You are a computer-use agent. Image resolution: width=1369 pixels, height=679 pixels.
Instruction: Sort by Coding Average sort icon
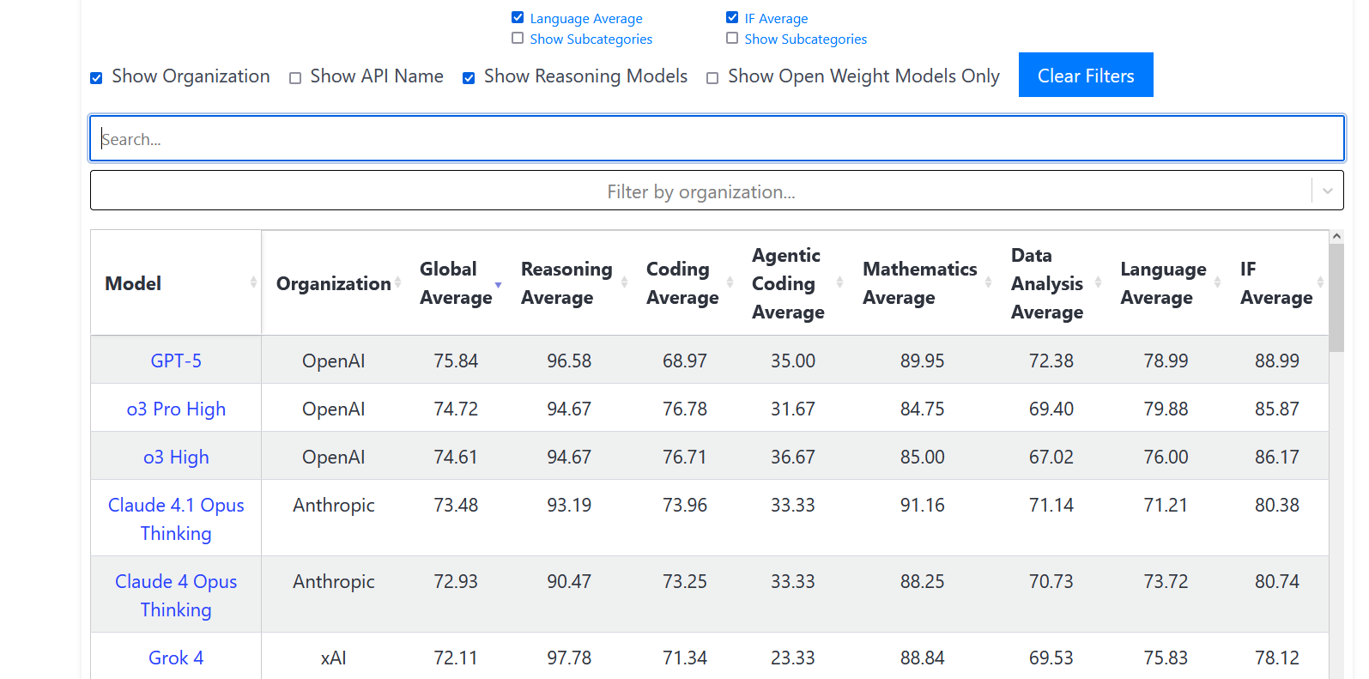[730, 282]
